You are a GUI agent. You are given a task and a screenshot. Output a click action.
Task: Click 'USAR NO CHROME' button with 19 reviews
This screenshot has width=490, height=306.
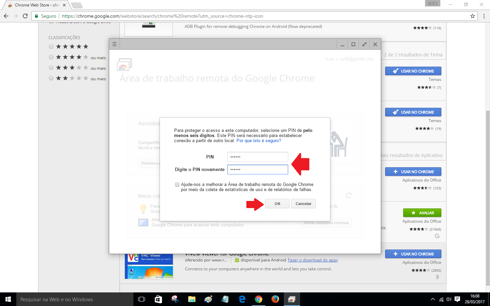pyautogui.click(x=413, y=112)
